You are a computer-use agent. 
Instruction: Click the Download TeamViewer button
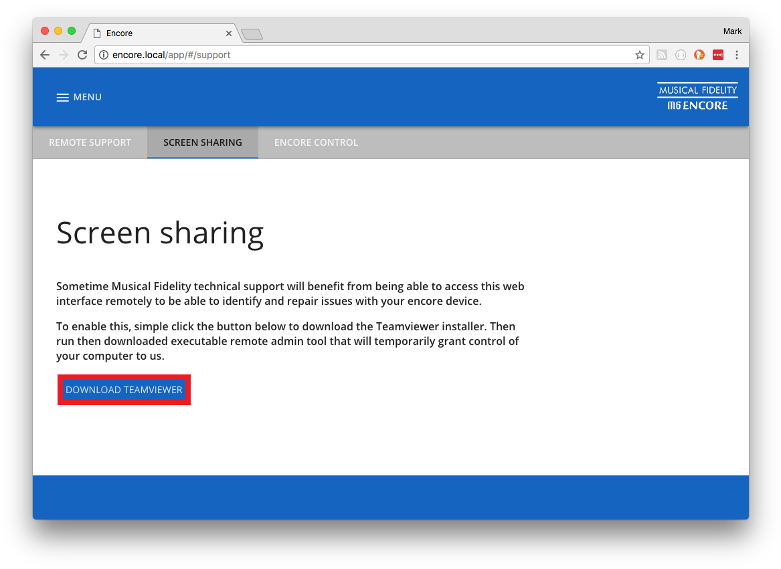[124, 390]
